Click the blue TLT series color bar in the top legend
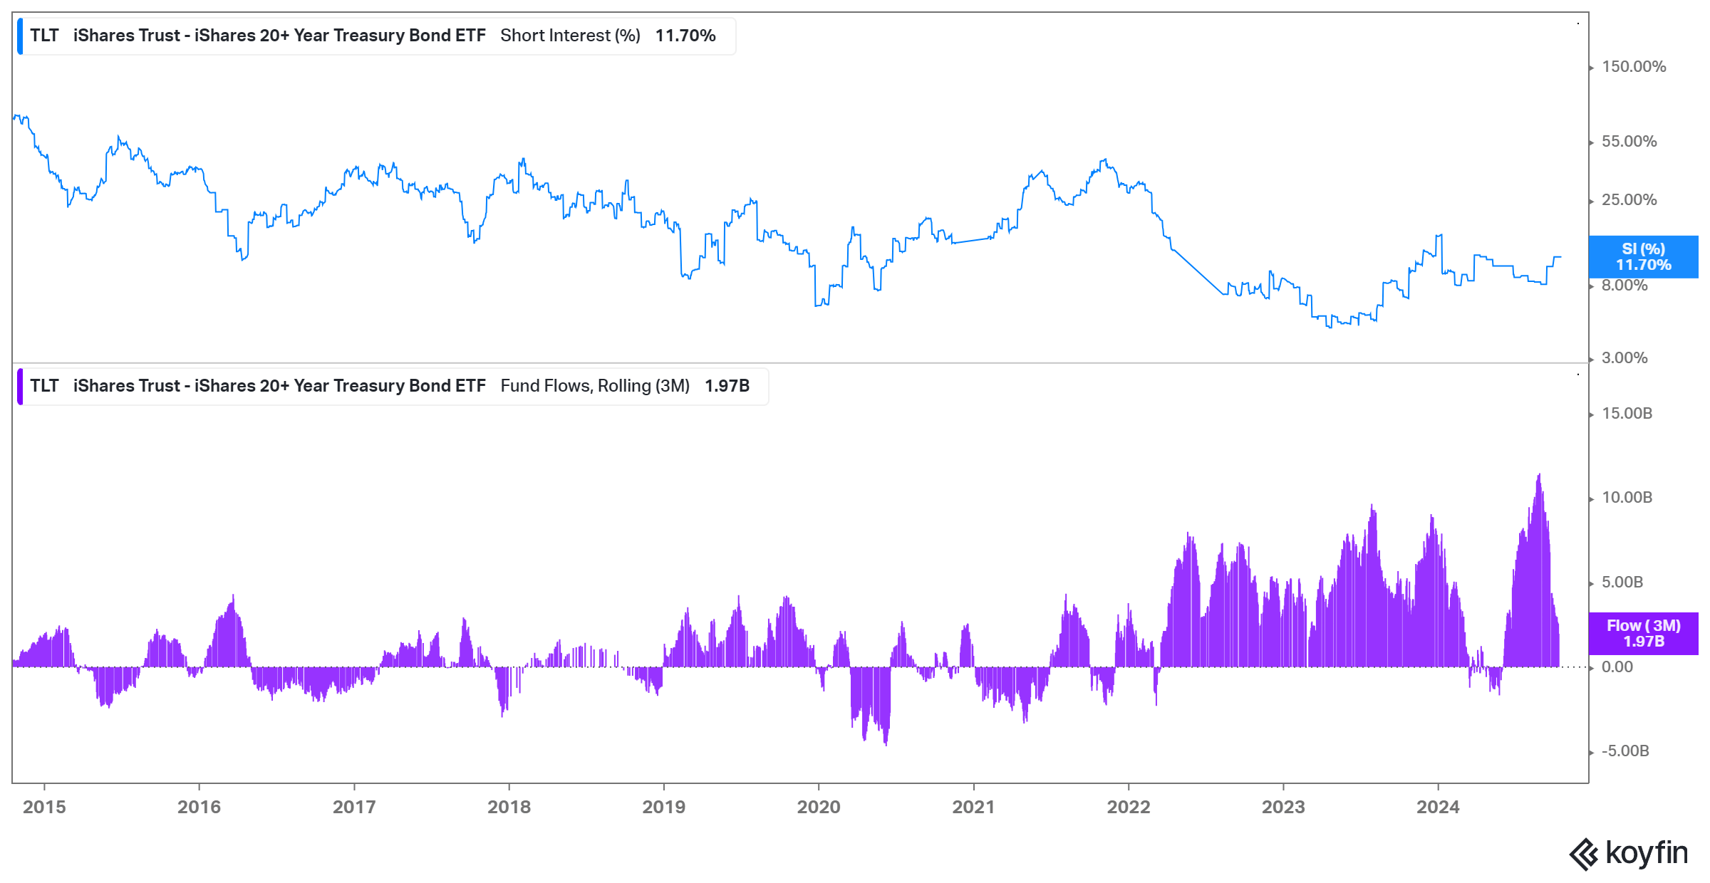The width and height of the screenshot is (1710, 883). 21,35
